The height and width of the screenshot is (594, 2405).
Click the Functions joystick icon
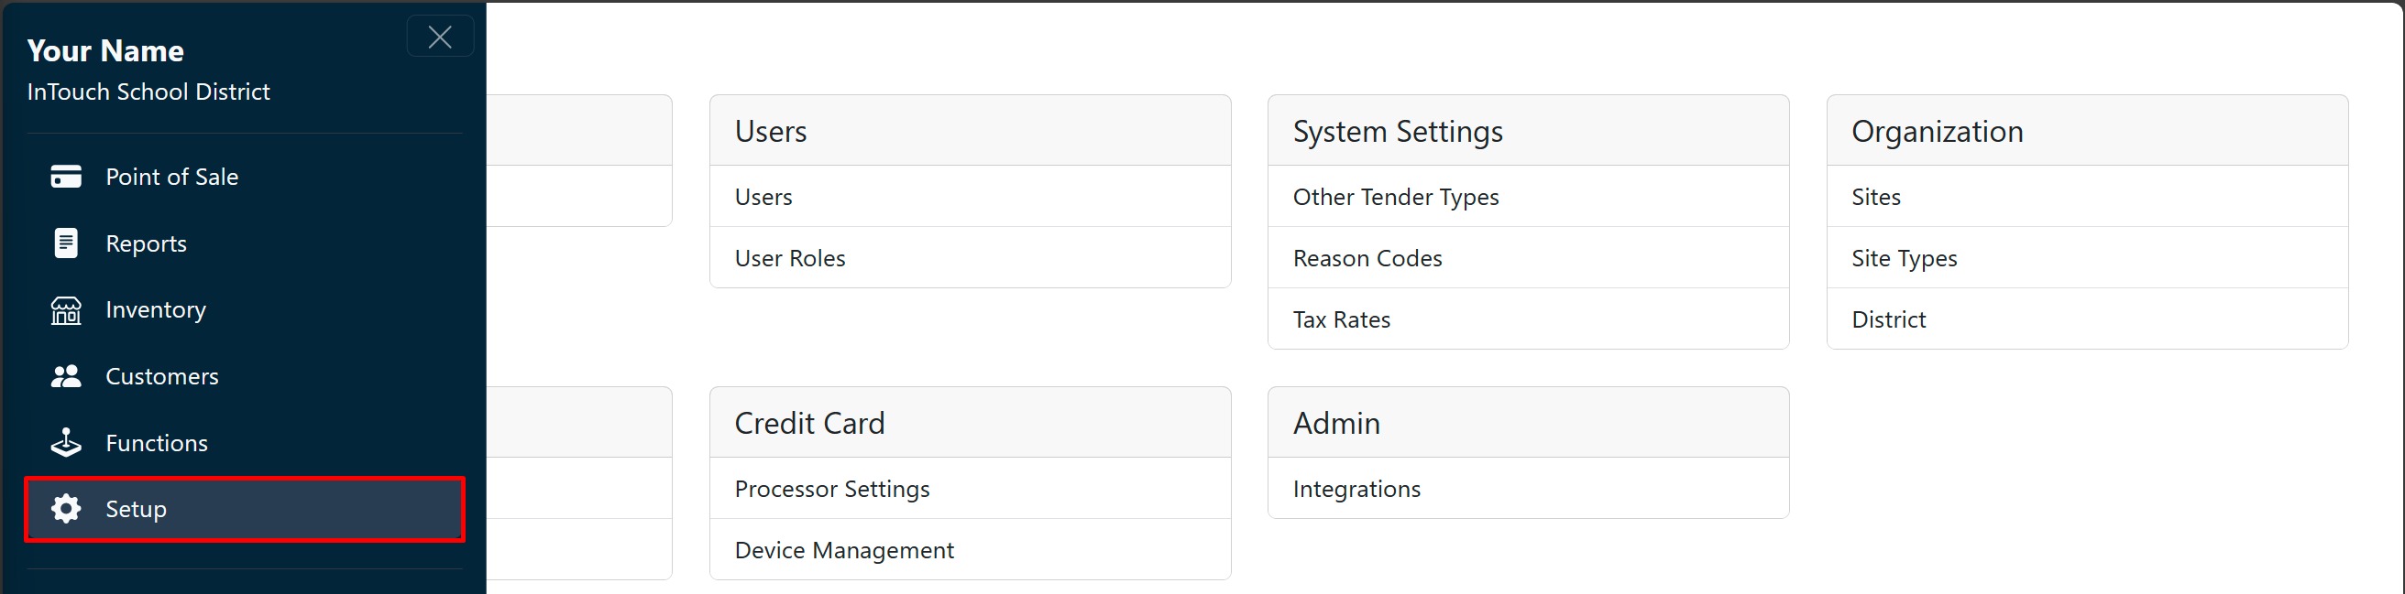tap(65, 442)
